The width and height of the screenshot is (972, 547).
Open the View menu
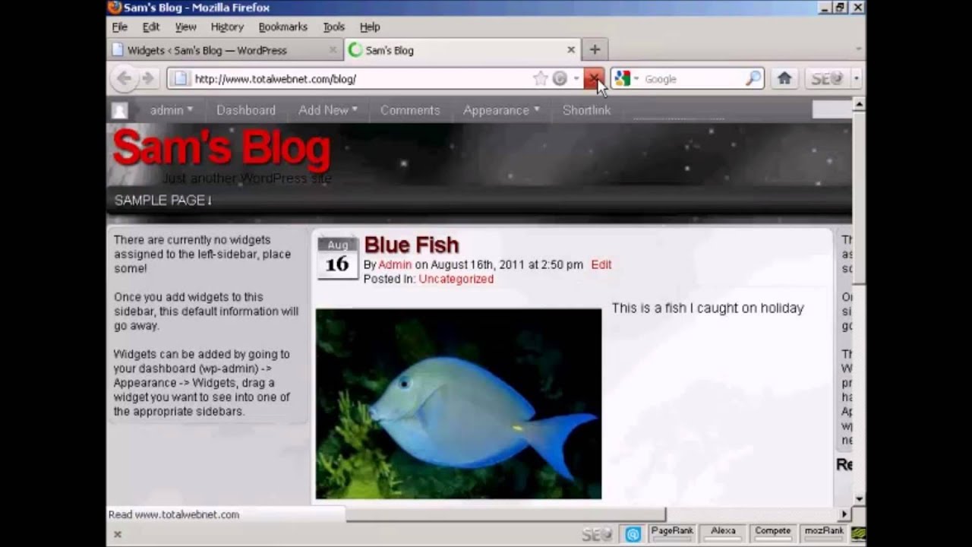click(186, 27)
